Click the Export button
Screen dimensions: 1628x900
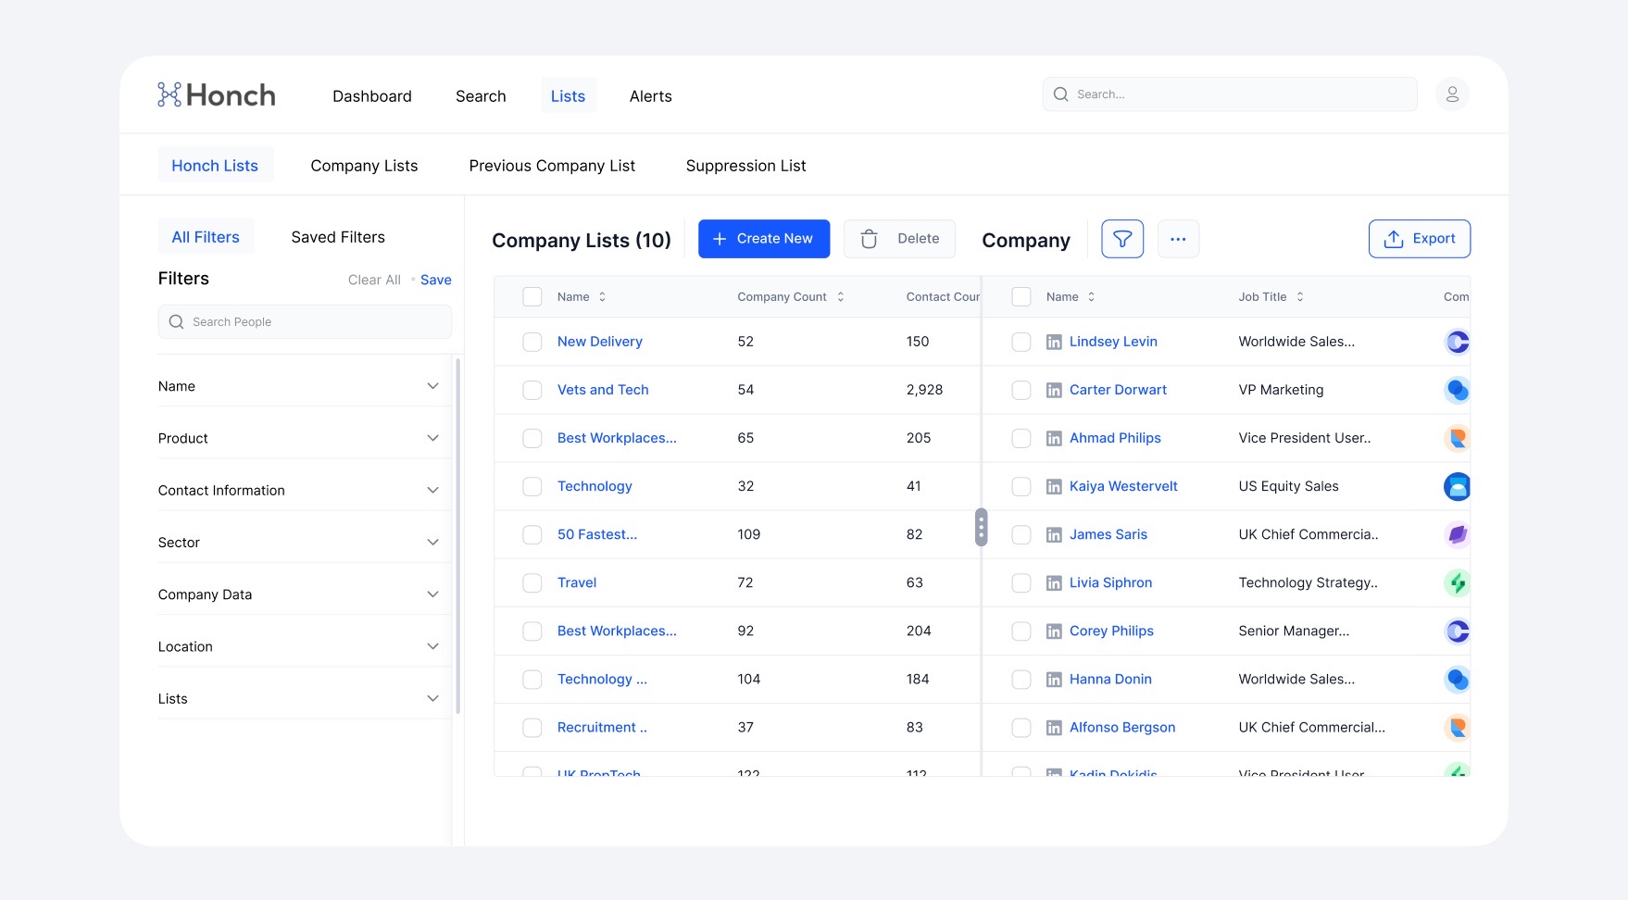click(1420, 239)
